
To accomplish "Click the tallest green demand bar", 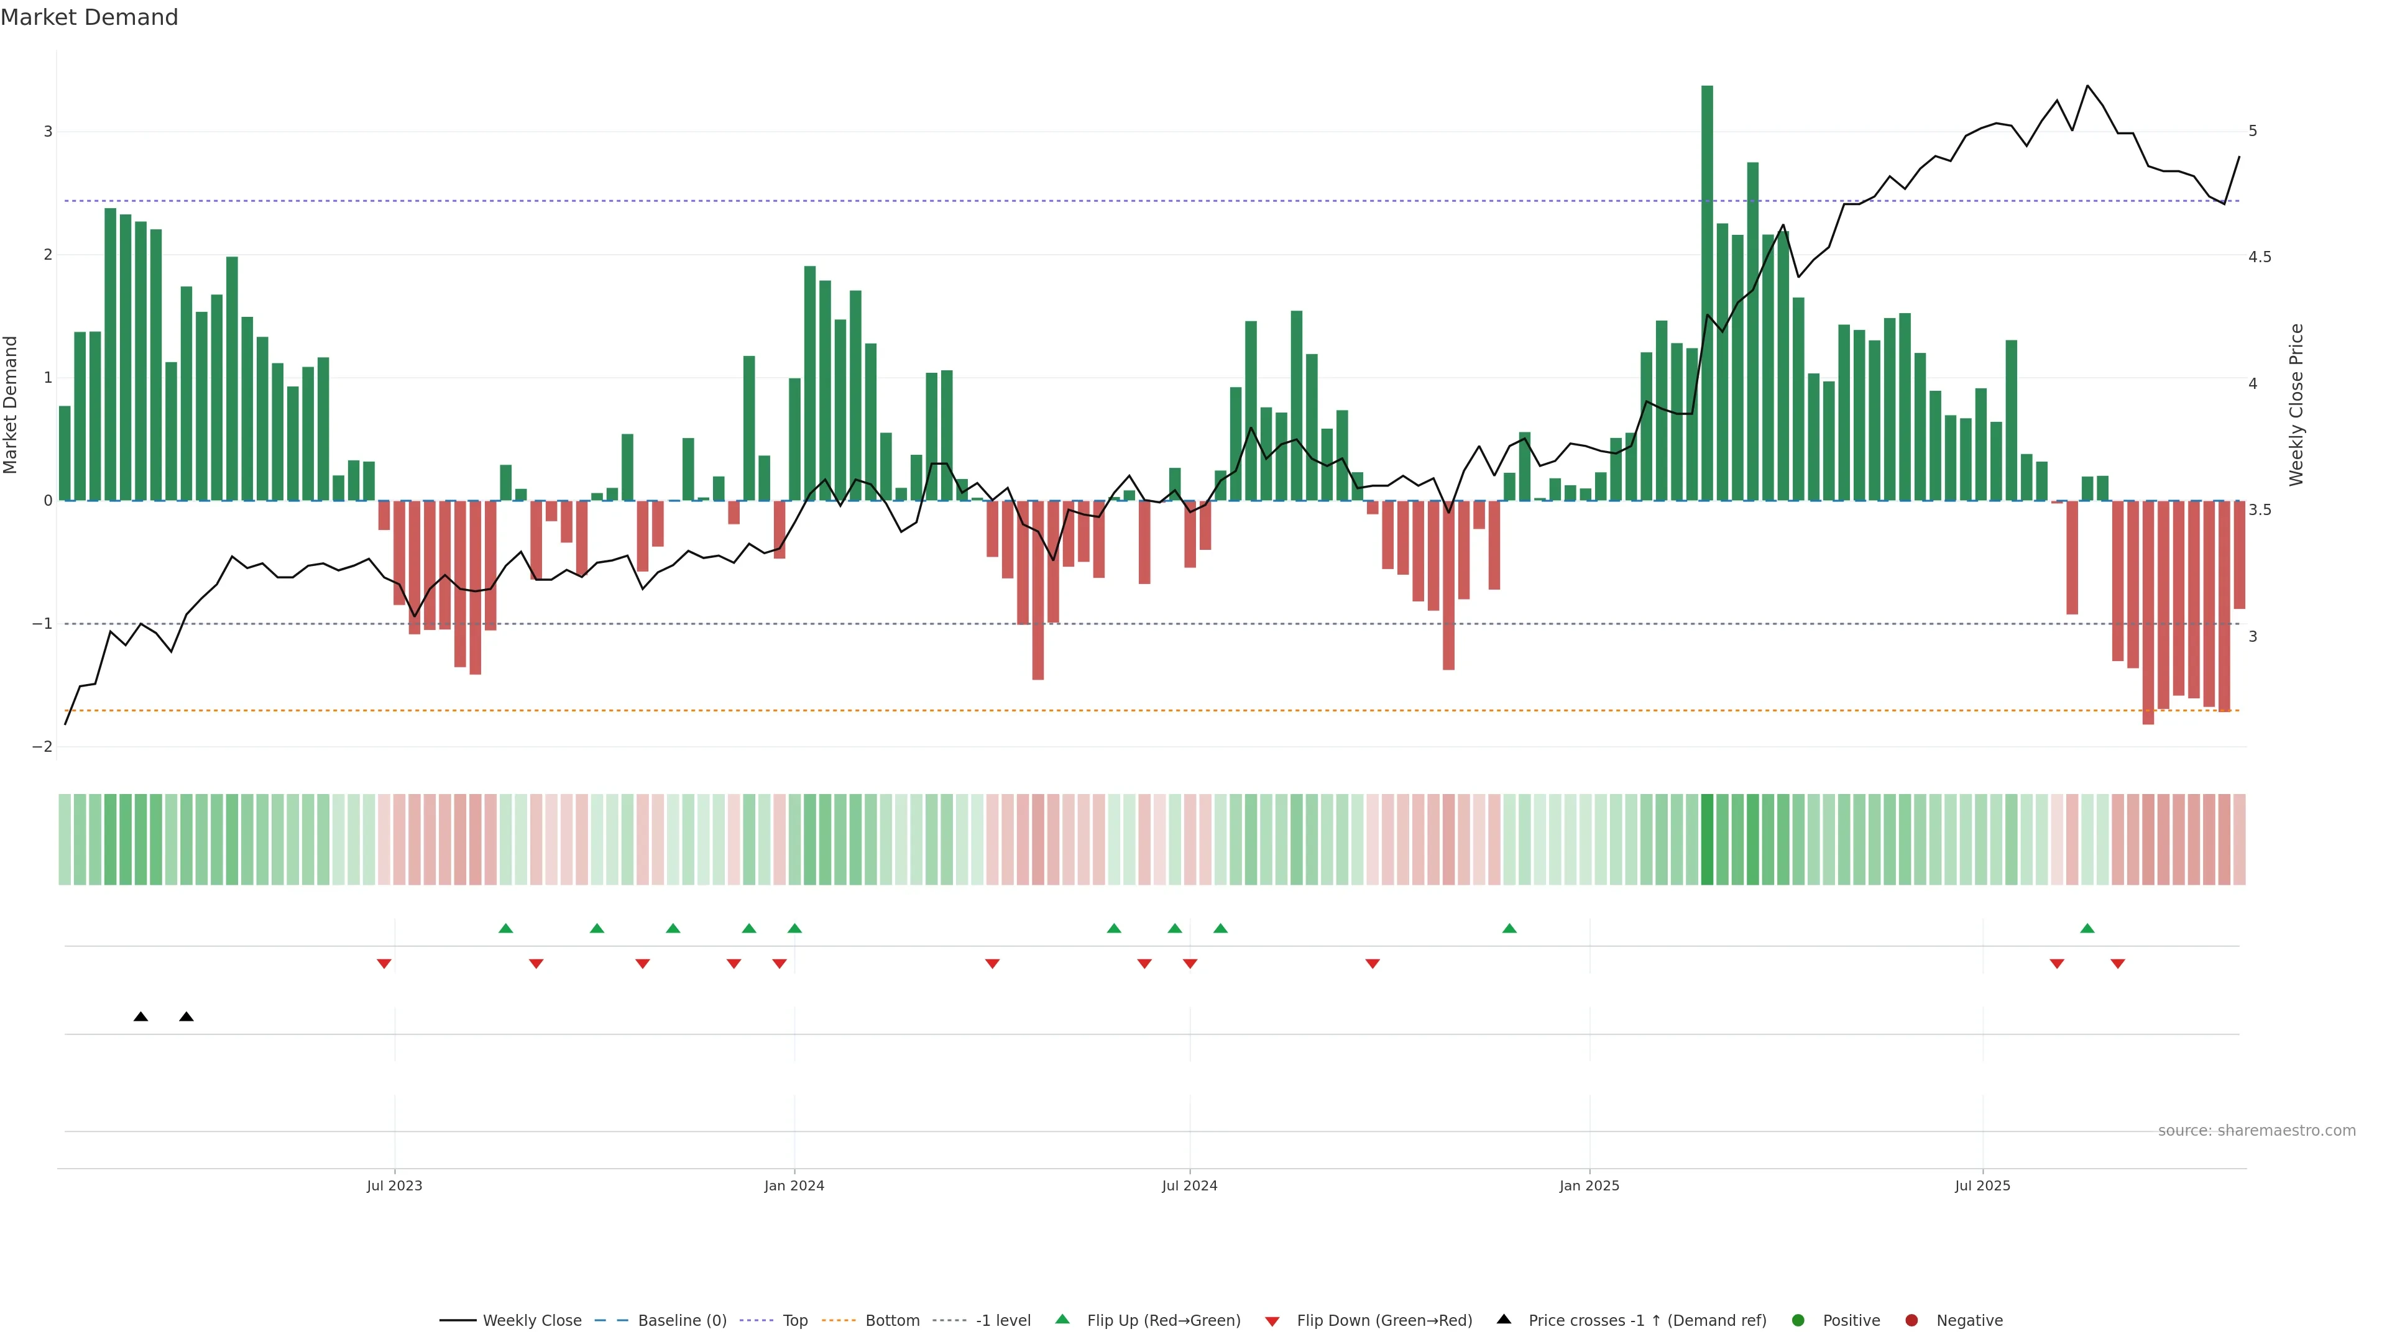I will pyautogui.click(x=1707, y=292).
